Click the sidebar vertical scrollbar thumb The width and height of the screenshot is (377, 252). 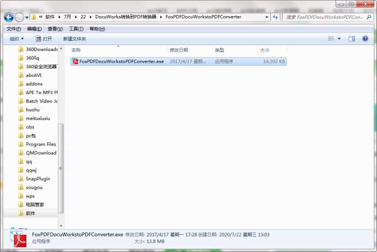click(60, 168)
